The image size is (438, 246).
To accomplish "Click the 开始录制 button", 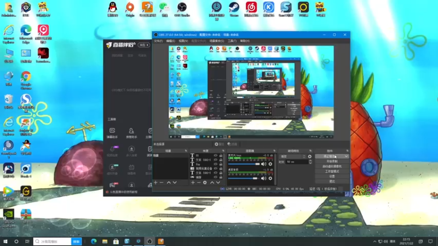I will point(332,161).
